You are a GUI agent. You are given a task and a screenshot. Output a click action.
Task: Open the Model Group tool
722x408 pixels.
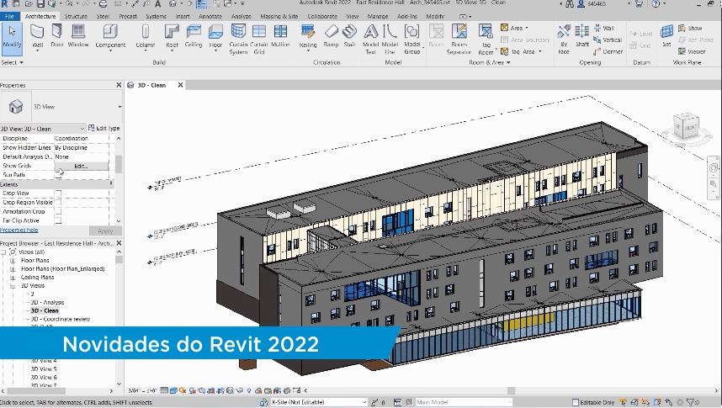point(412,40)
